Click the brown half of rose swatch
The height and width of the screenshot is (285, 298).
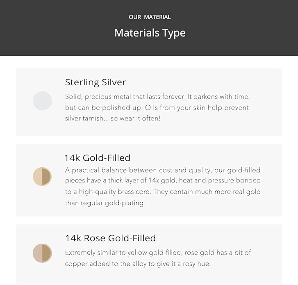tap(47, 253)
